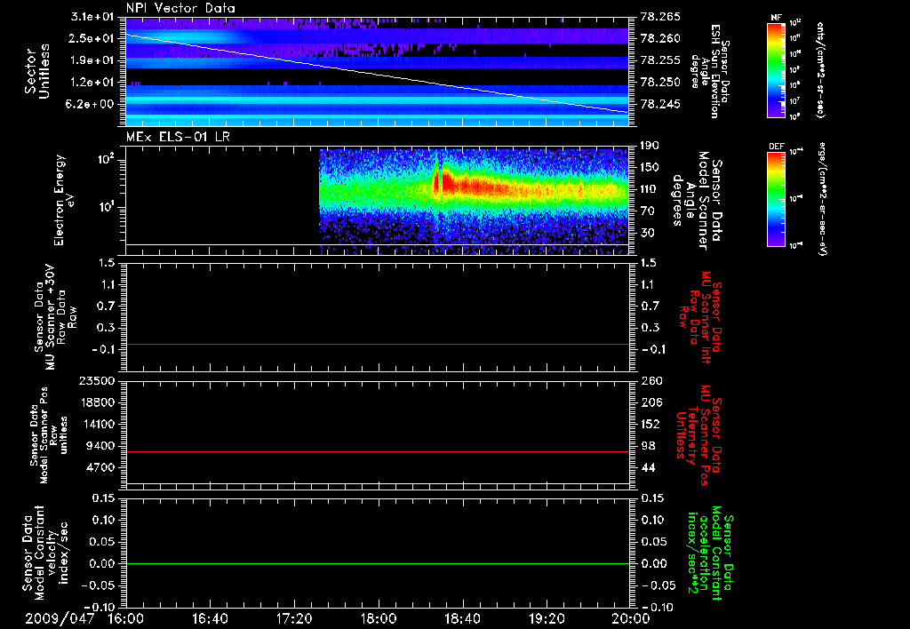Click the 3.1e+01 sector tick label
The image size is (910, 629).
[92, 17]
